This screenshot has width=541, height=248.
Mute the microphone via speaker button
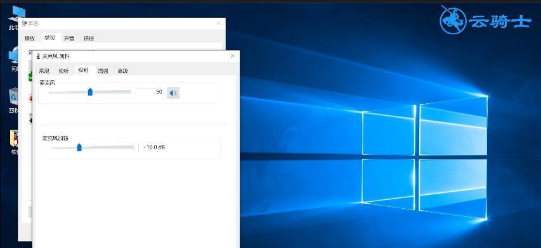173,92
